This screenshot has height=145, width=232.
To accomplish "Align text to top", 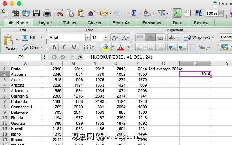I will (x=140, y=37).
